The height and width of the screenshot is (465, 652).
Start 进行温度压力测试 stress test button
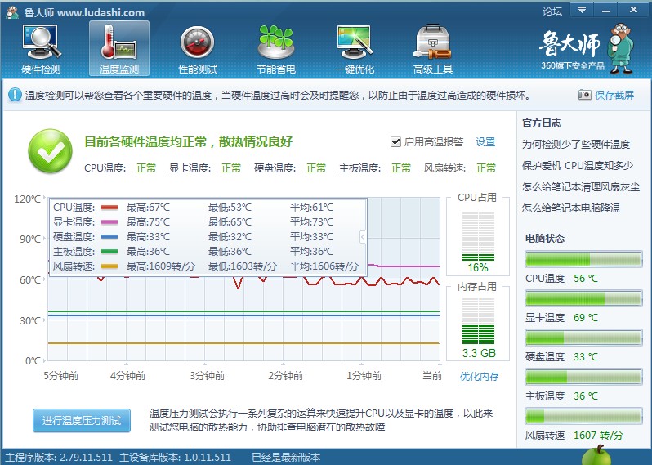tap(82, 421)
